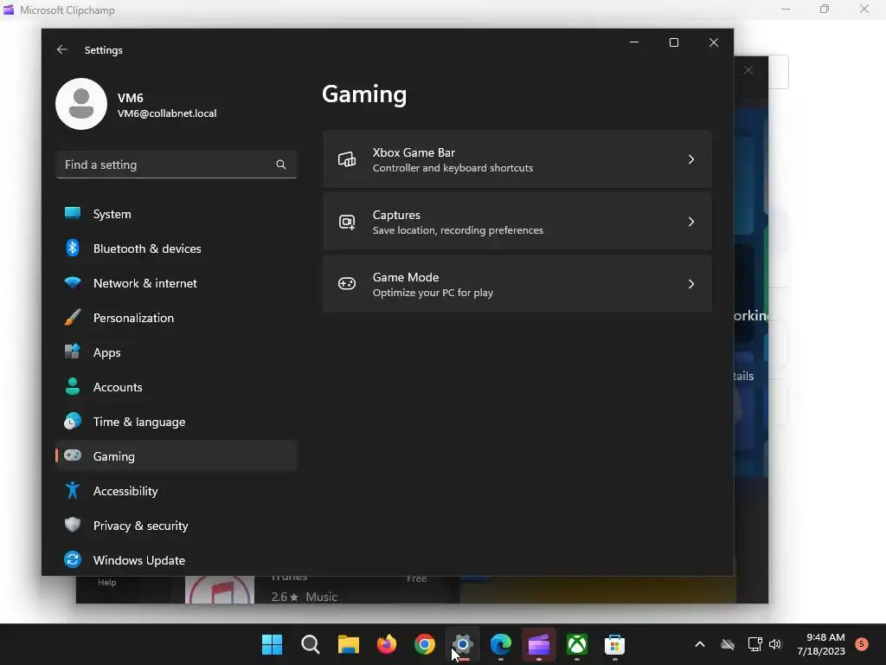Expand Xbox Game Bar via its chevron
The image size is (886, 665).
click(x=691, y=159)
